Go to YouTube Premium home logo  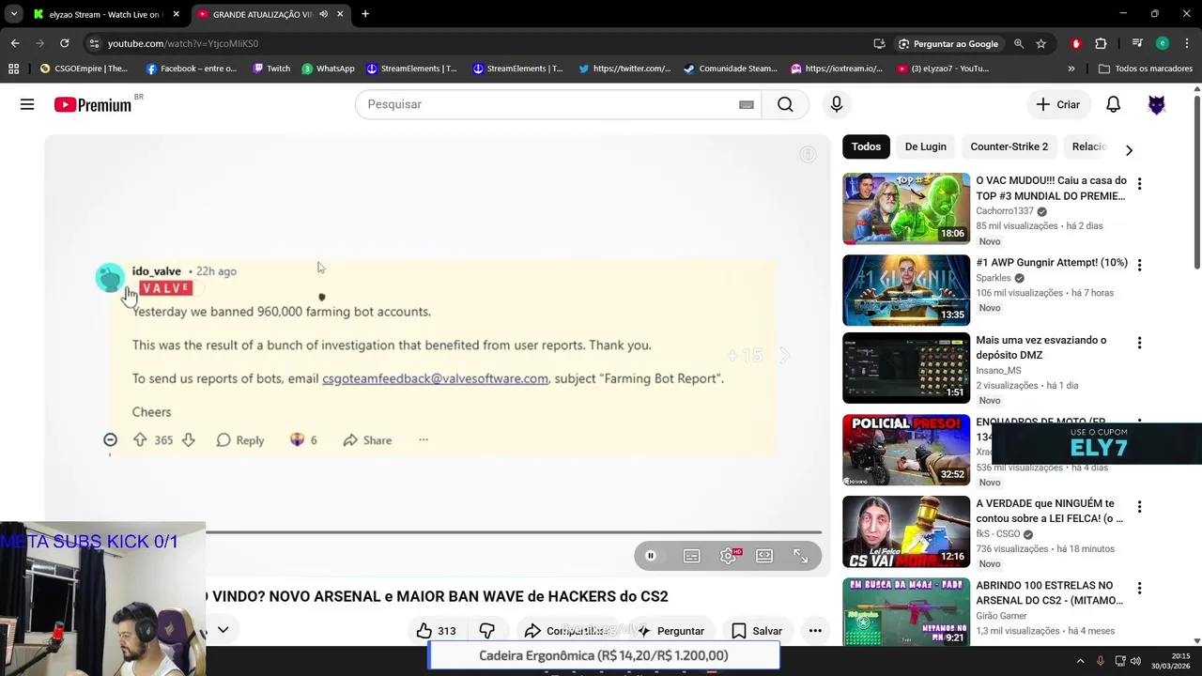point(93,104)
